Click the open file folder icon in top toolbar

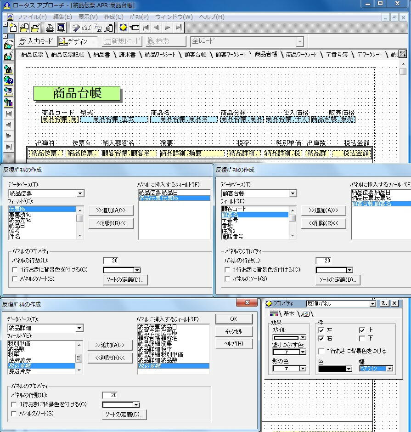[24, 28]
